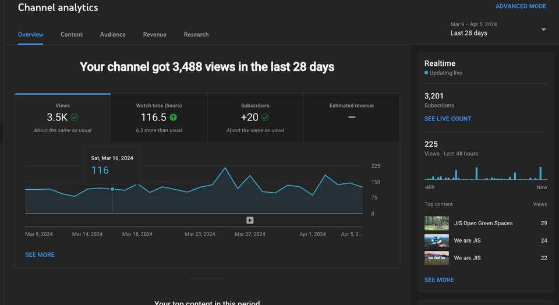This screenshot has width=559, height=305.
Task: Click the 29 views count for JIS Open Green Spaces
Action: pos(544,224)
